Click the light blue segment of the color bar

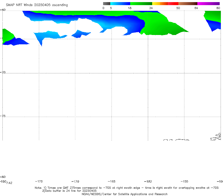pos(120,4)
